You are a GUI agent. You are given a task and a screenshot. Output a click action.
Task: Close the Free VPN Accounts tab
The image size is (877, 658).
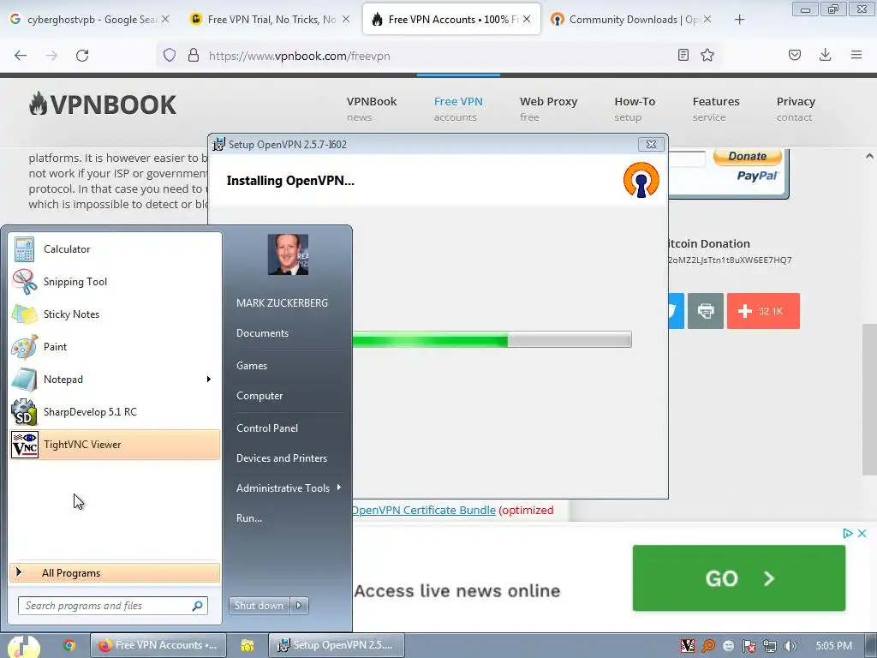point(527,19)
